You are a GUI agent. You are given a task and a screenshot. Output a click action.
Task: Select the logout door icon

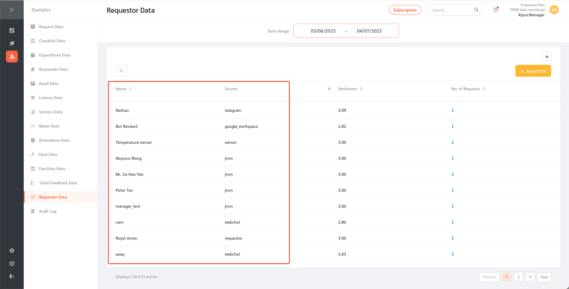click(x=12, y=276)
